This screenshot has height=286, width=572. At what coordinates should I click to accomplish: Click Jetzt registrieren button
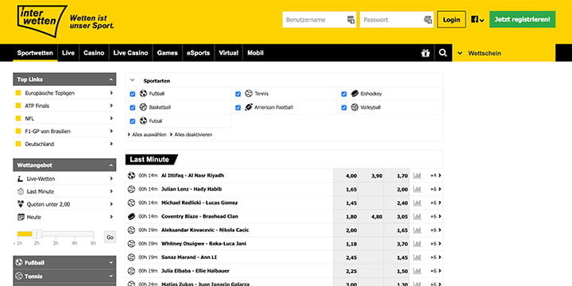coord(523,19)
